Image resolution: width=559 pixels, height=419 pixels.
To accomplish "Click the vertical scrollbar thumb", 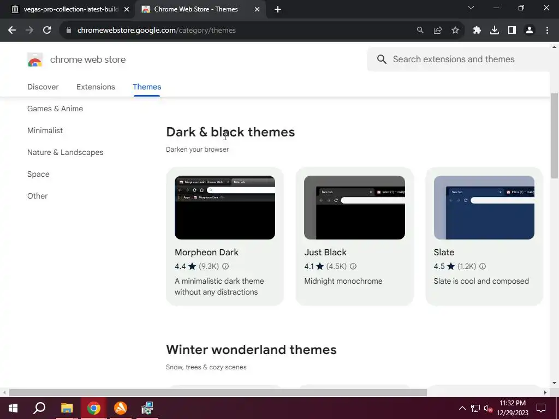I will click(x=555, y=136).
